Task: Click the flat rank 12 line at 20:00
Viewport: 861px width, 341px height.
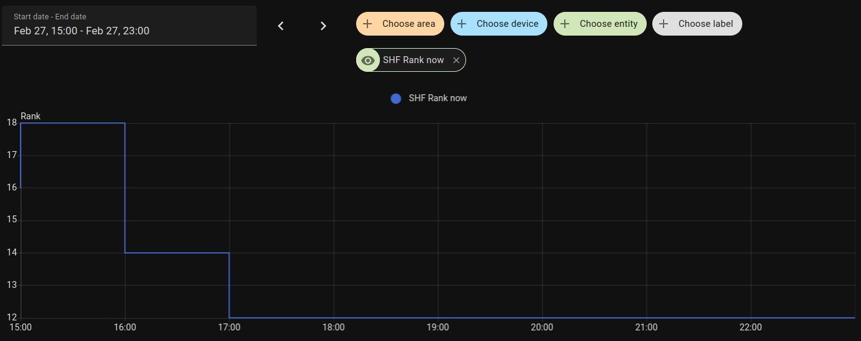Action: coord(542,318)
